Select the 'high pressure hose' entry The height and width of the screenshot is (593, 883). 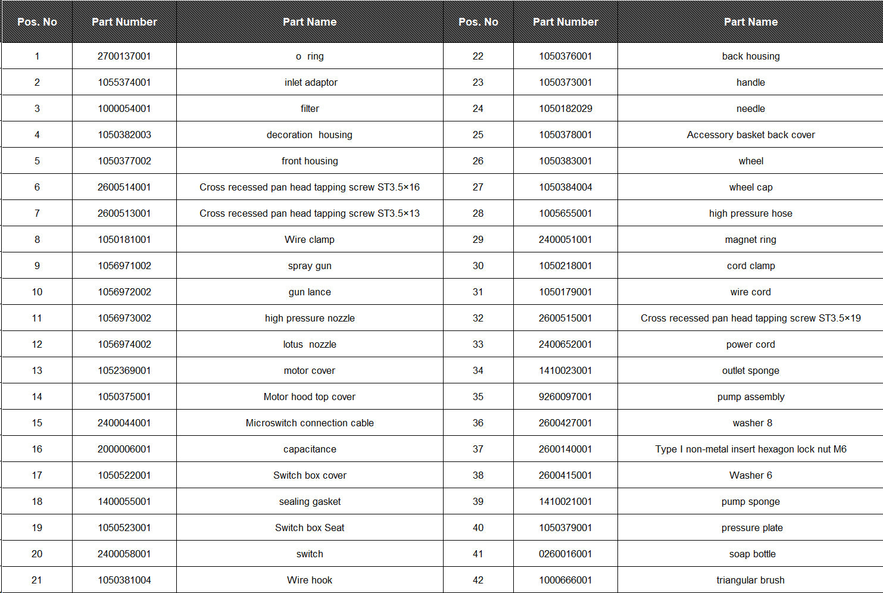click(x=750, y=213)
